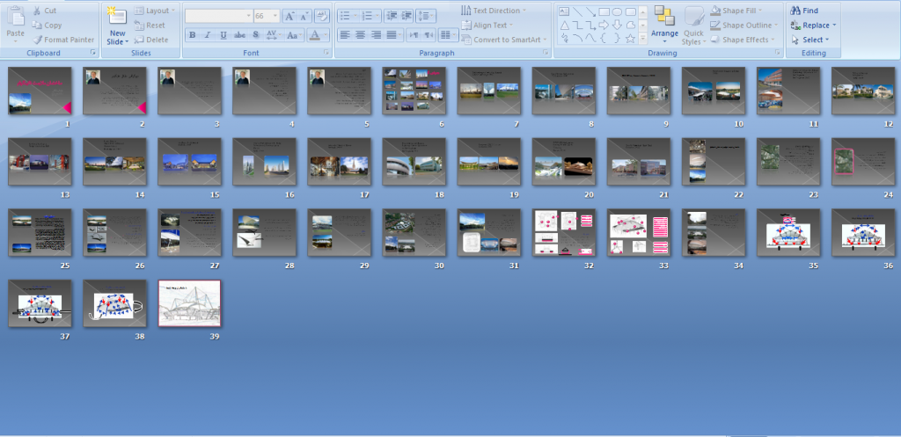
Task: Click the Select button in Editing
Action: [810, 40]
